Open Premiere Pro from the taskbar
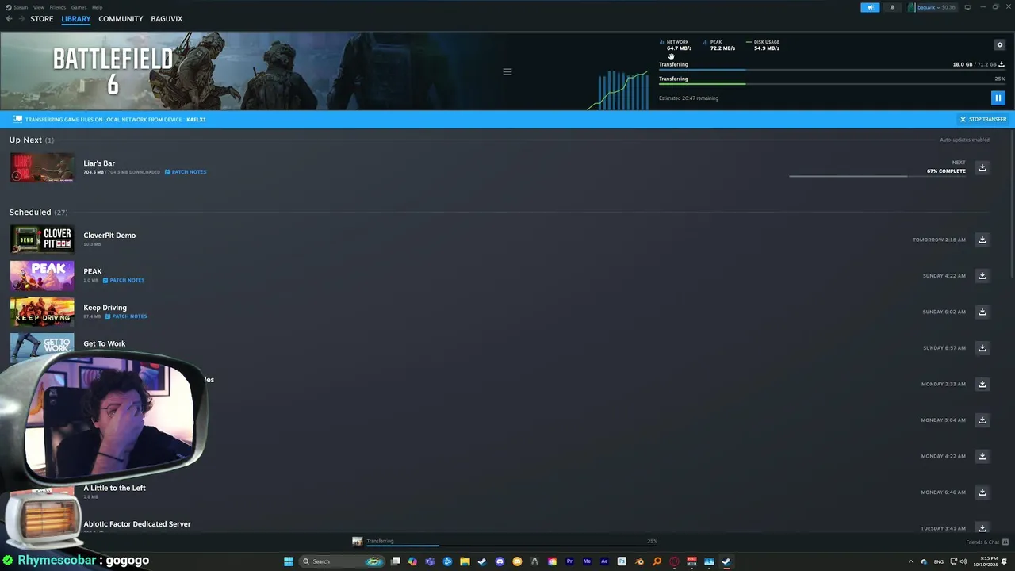Screen dimensions: 1015x571 [569, 561]
